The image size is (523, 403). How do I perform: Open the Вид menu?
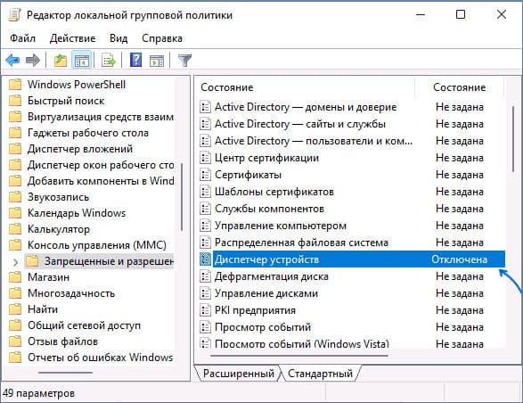pos(118,38)
